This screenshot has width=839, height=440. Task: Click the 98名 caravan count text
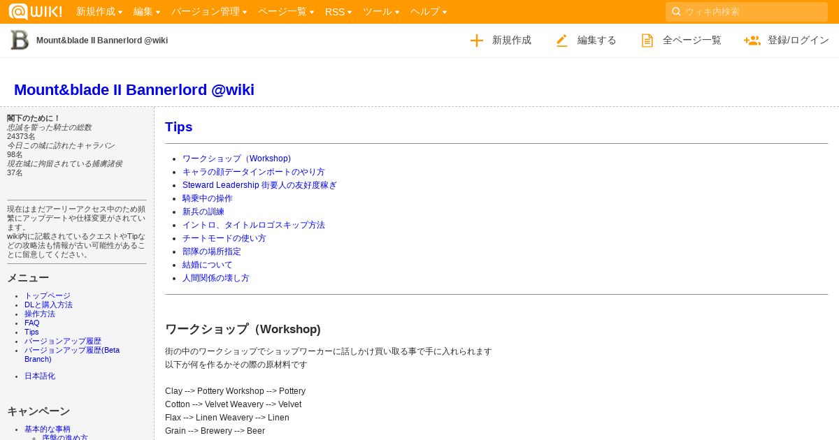click(x=15, y=155)
